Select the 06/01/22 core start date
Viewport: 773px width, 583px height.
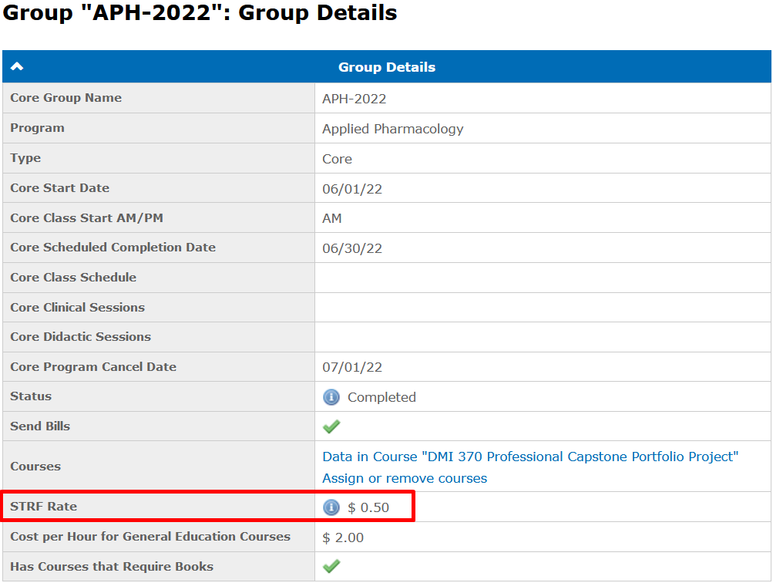(352, 189)
